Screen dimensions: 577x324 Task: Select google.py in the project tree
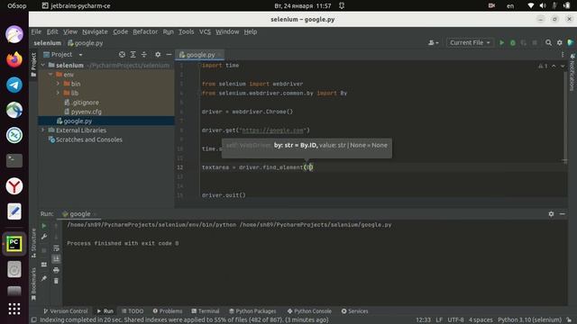click(x=78, y=121)
